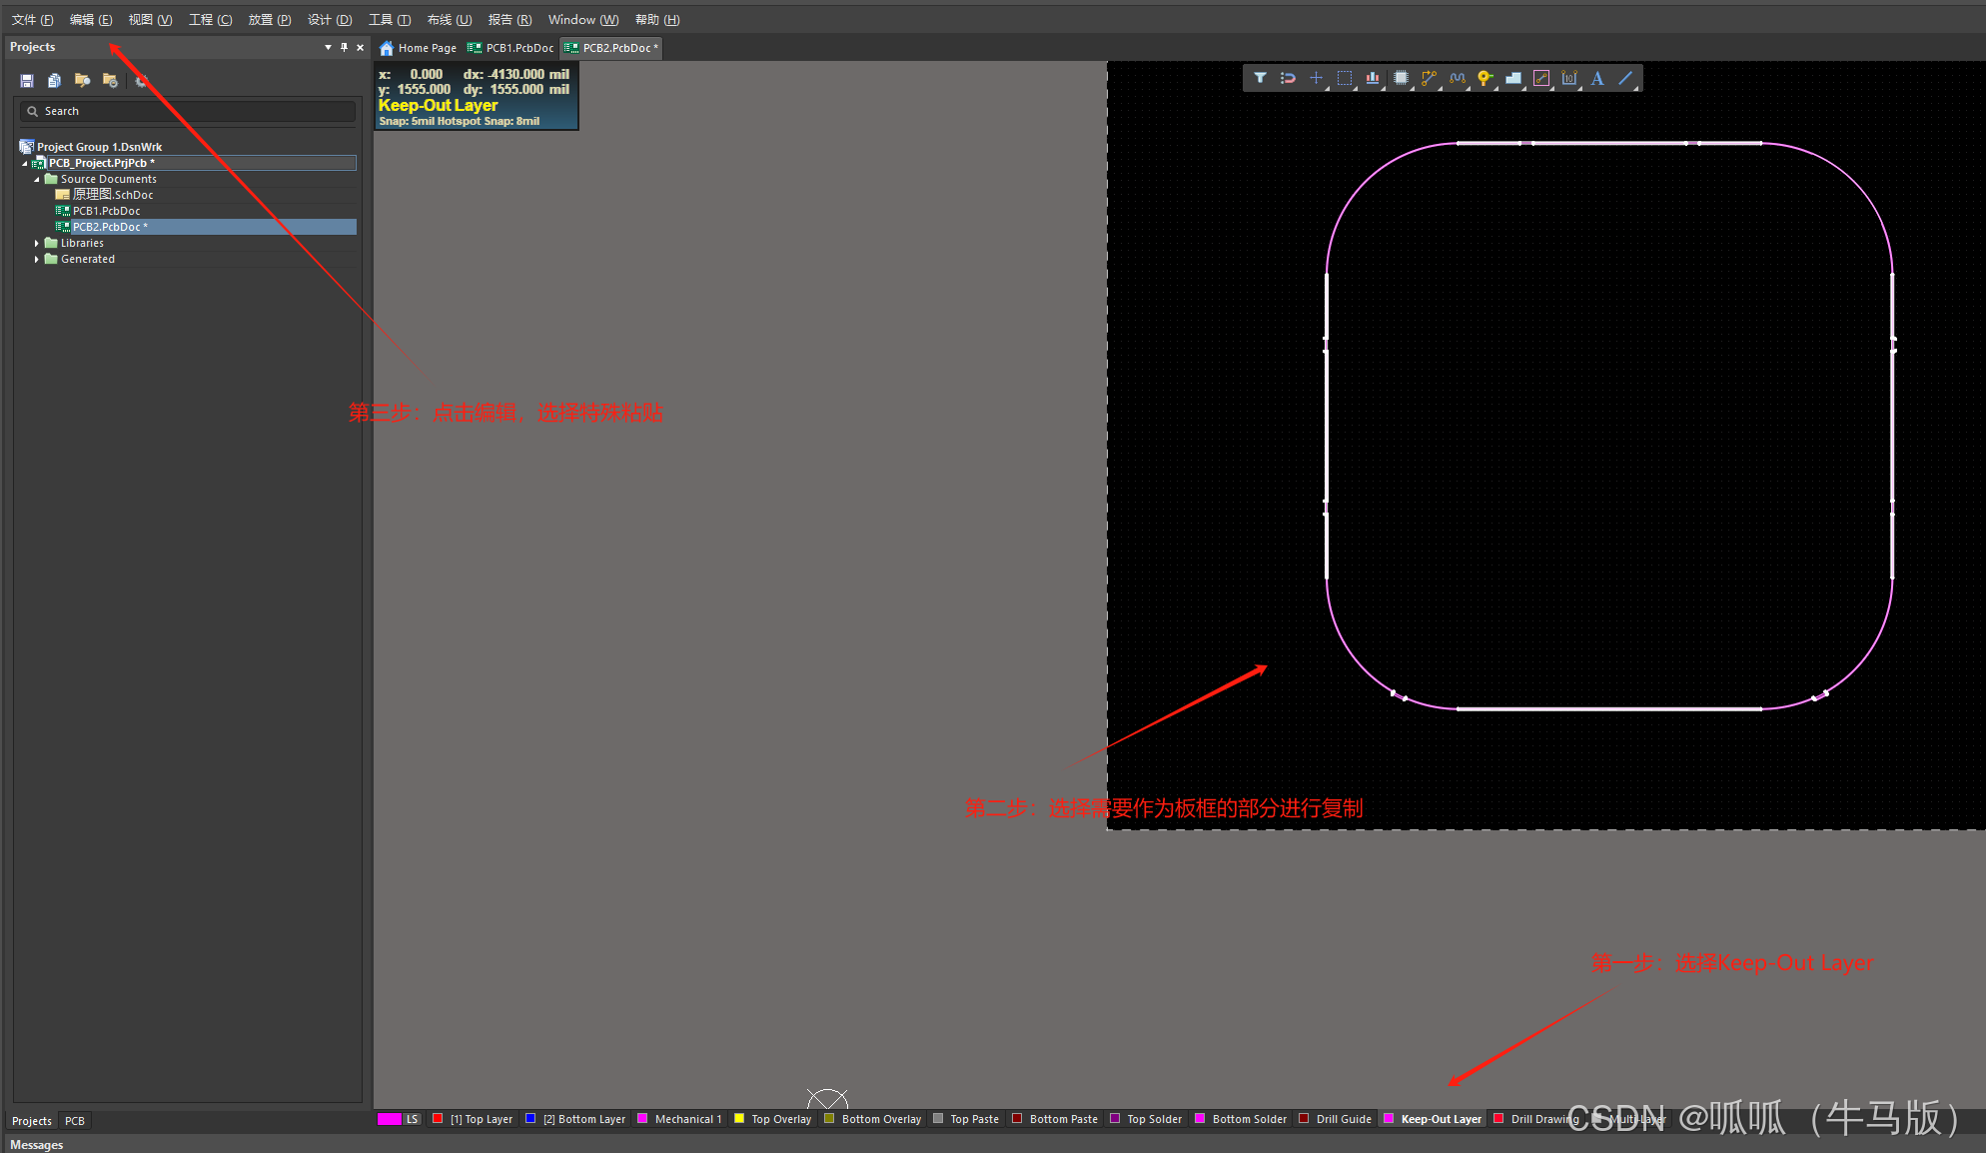Open the 原理图.SchDoc document

pos(112,195)
